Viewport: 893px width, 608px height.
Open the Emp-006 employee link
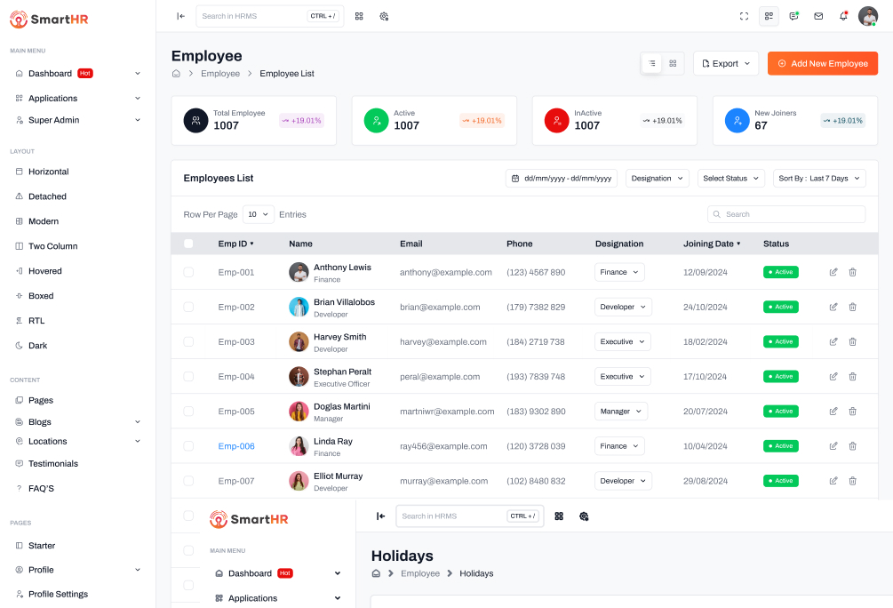pyautogui.click(x=236, y=446)
